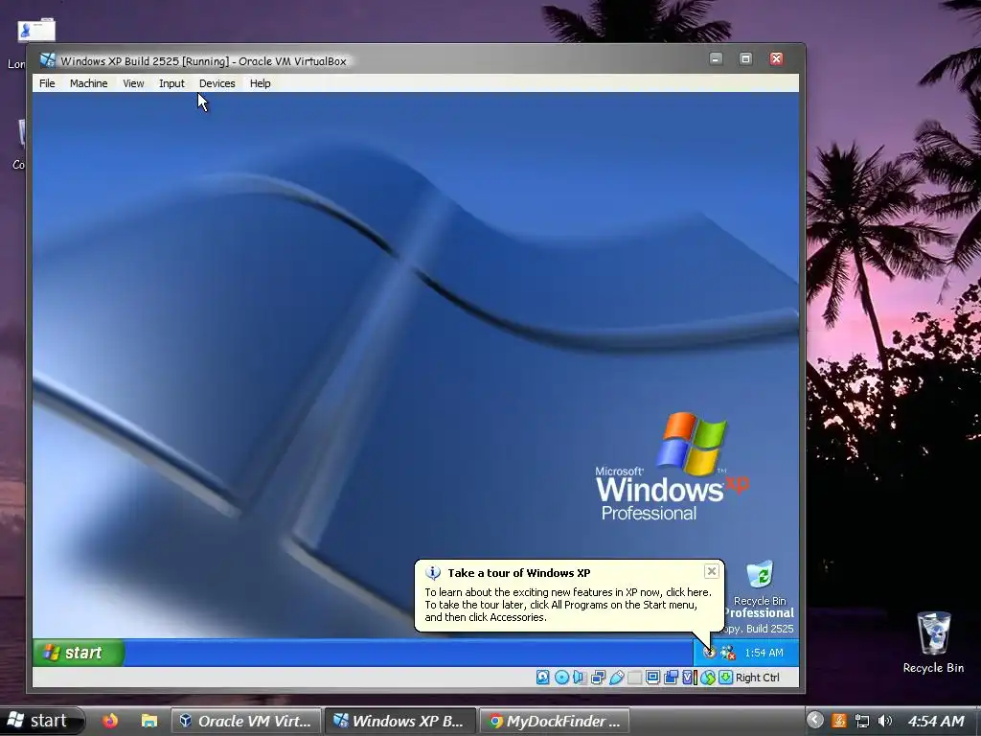Click the Right Ctrl host key label
This screenshot has height=736, width=981.
tap(758, 678)
